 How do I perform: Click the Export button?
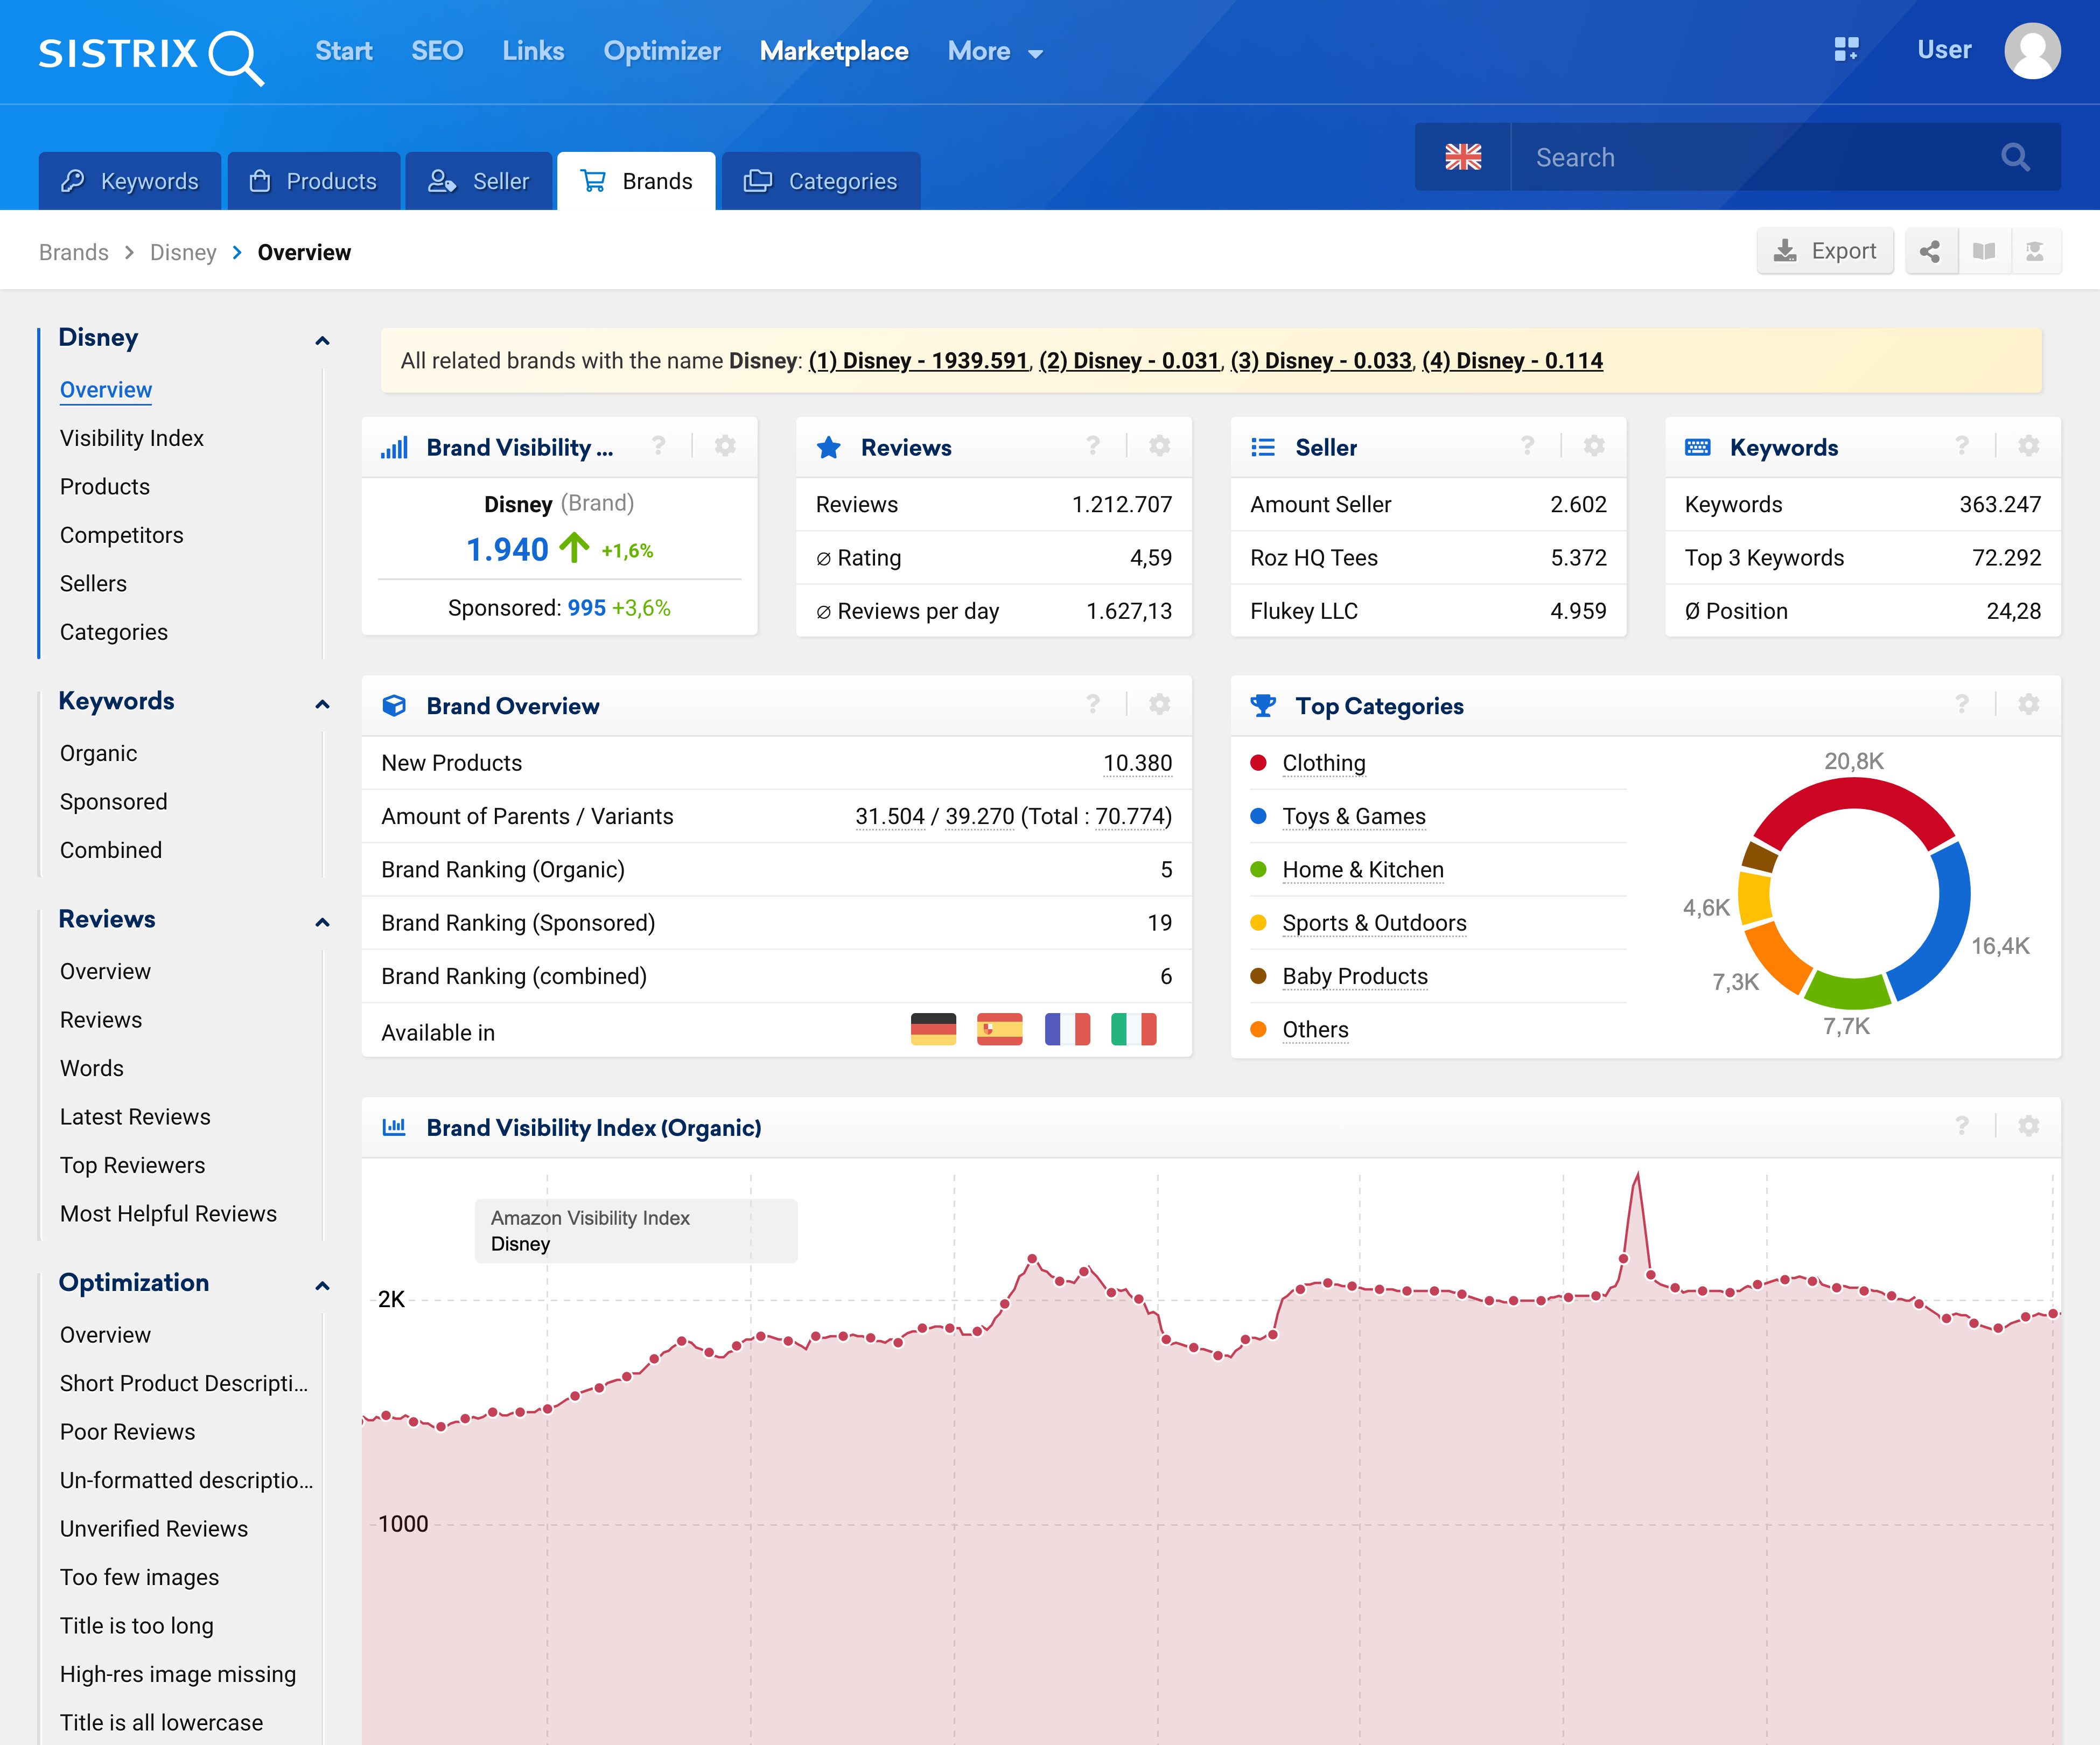1825,251
